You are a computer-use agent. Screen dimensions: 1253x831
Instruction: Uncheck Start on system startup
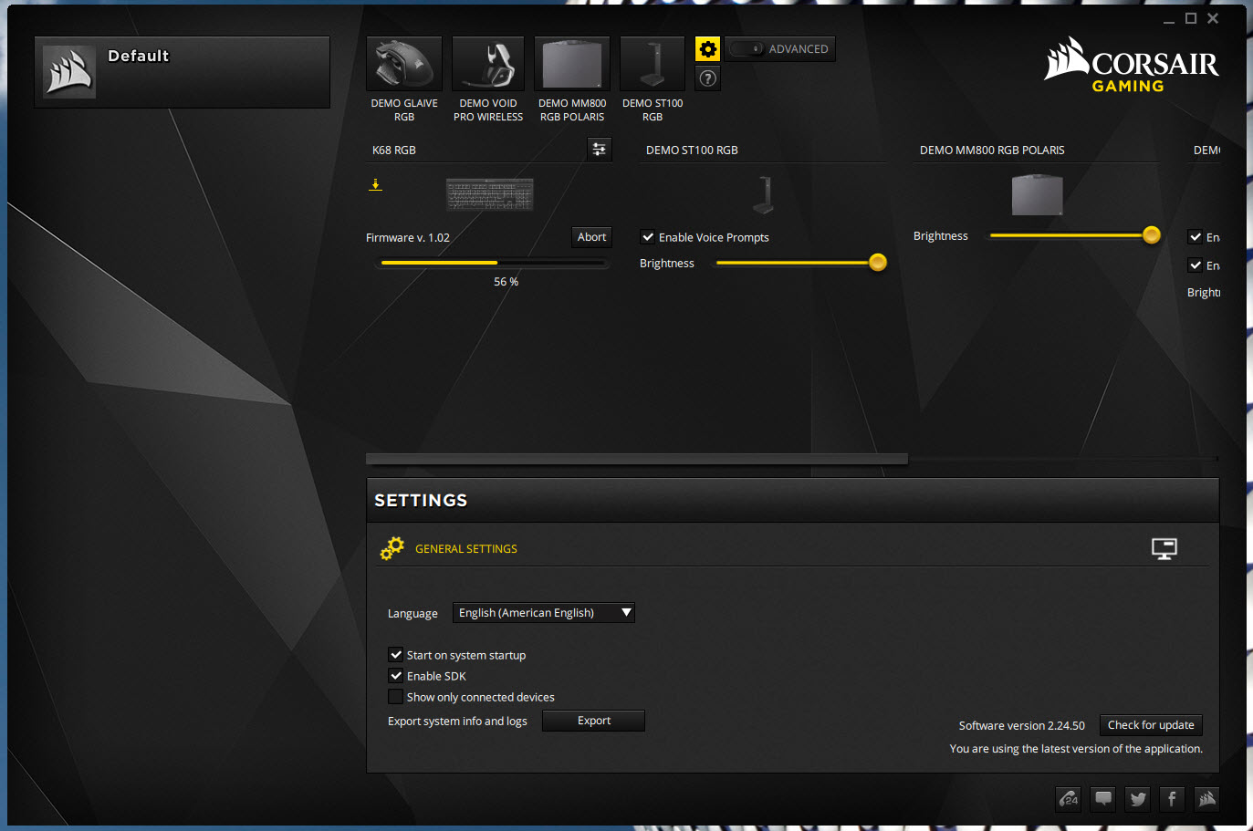tap(396, 655)
